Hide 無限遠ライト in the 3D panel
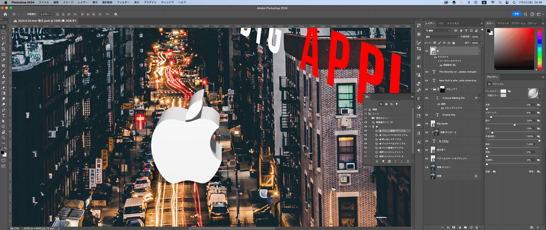 point(366,122)
